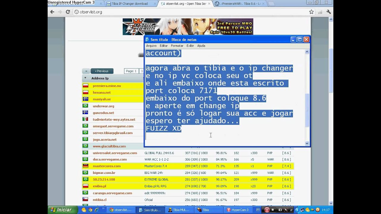This screenshot has width=381, height=214.
Task: Open Chrome's wrench settings menu
Action: click(x=329, y=12)
